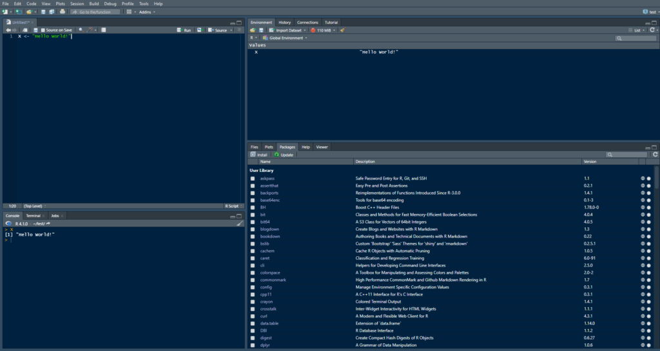Click the Go to file/function field
The height and width of the screenshot is (351, 660).
click(x=95, y=12)
